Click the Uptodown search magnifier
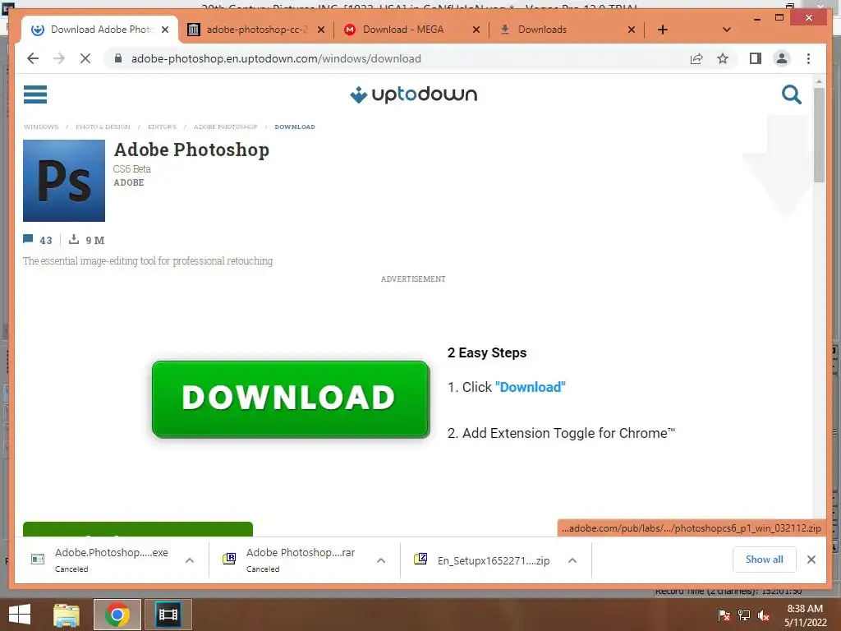Viewport: 841px width, 631px height. point(791,94)
